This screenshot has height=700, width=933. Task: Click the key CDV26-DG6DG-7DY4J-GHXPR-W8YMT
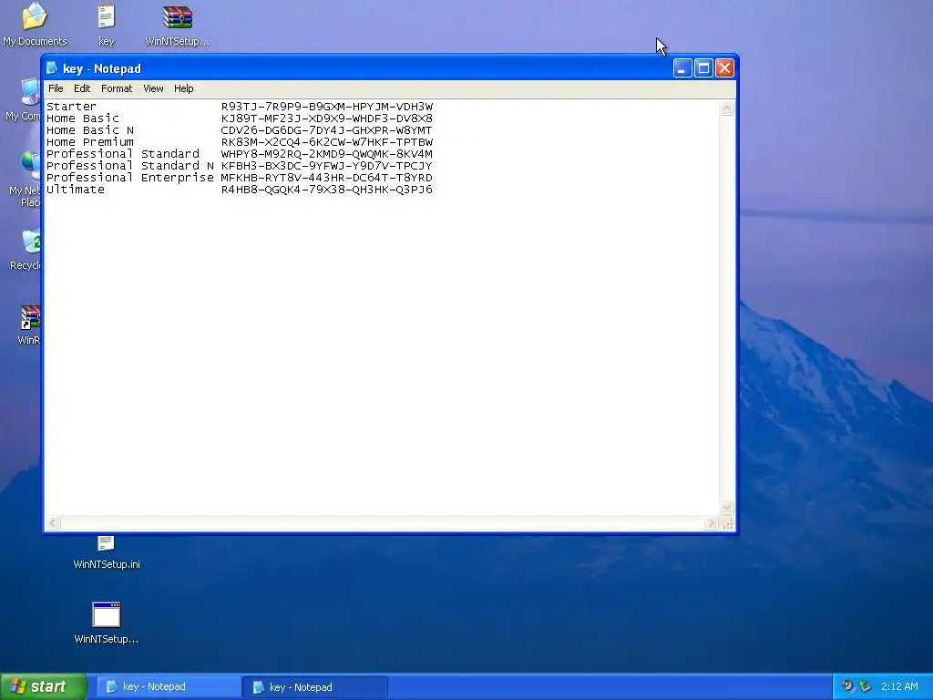pyautogui.click(x=327, y=130)
